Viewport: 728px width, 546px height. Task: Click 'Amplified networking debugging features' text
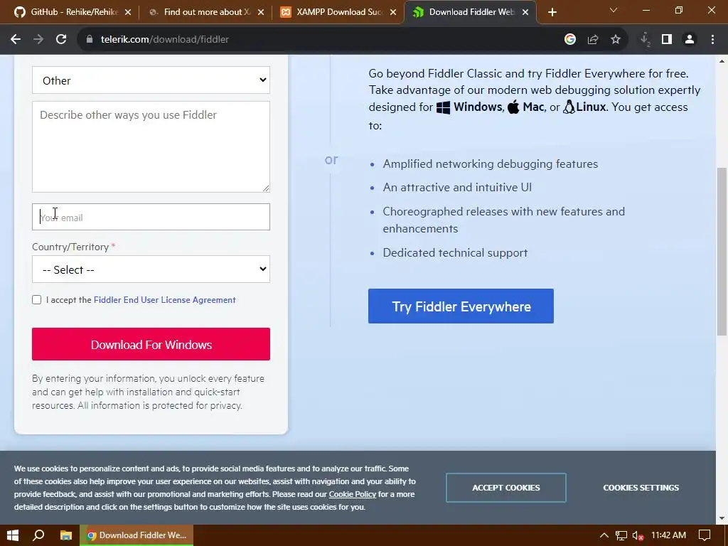coord(491,164)
